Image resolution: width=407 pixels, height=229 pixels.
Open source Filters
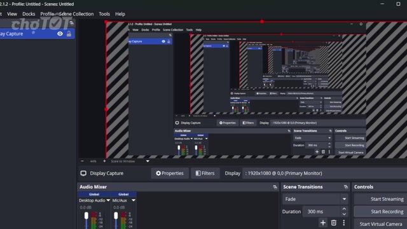click(x=205, y=173)
